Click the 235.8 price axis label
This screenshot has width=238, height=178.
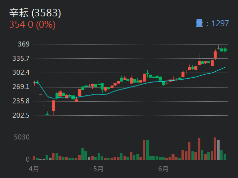click(x=21, y=101)
